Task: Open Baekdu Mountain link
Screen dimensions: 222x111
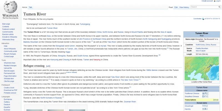Action: pyautogui.click(x=31, y=42)
